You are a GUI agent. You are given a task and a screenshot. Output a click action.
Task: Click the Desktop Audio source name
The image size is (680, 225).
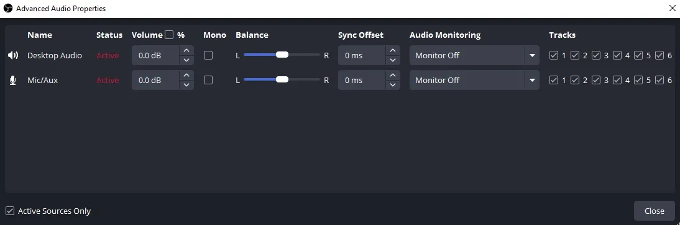[55, 55]
